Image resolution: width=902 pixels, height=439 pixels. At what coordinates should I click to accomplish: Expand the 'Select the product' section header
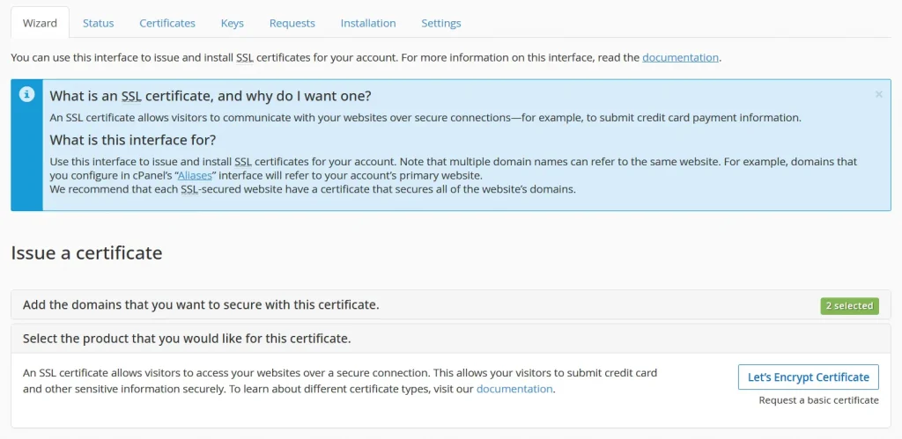[x=451, y=339]
